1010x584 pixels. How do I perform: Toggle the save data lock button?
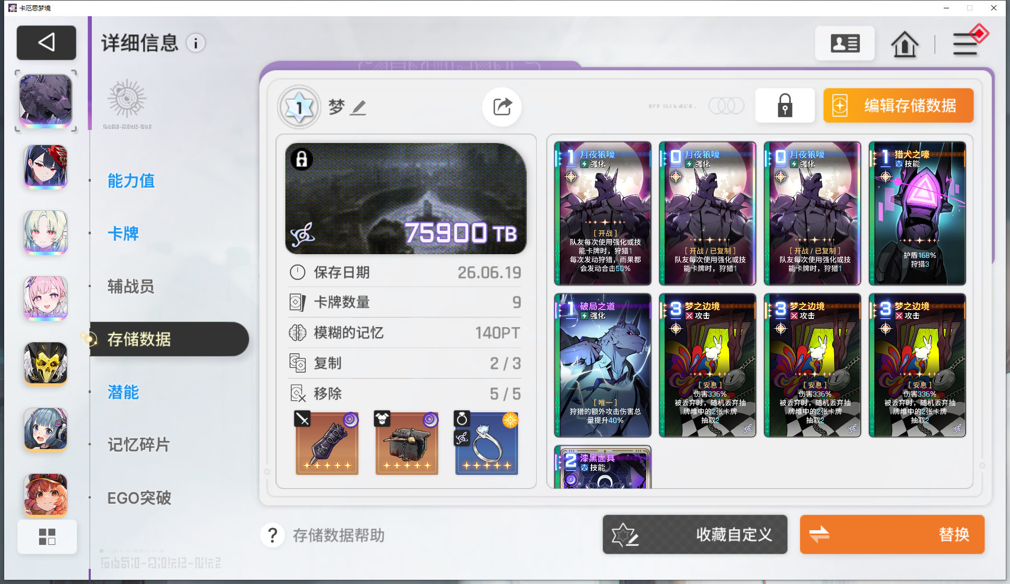785,105
